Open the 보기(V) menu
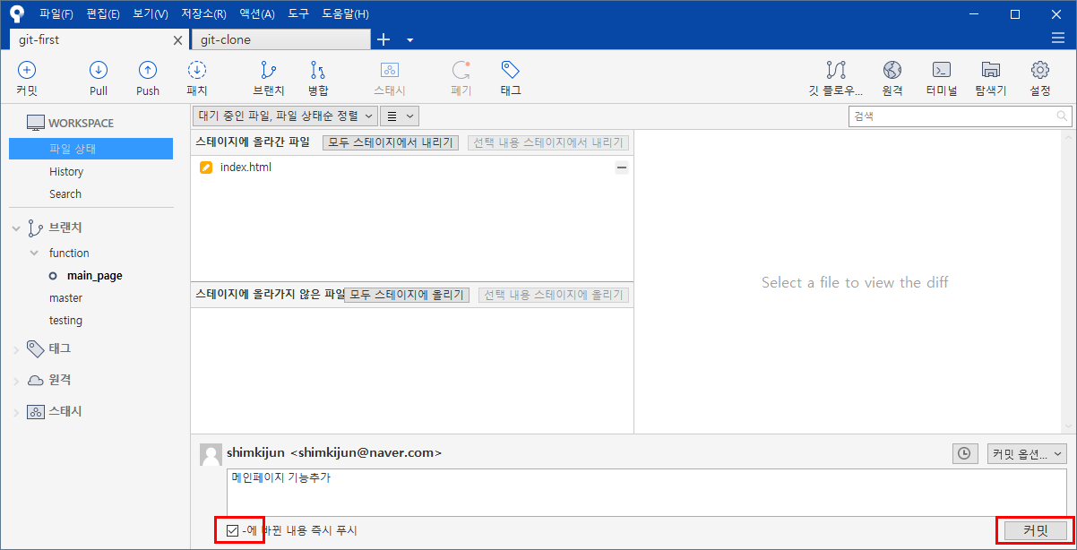This screenshot has width=1077, height=550. click(x=150, y=13)
